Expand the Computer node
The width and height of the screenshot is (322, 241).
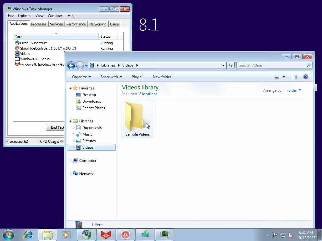point(70,160)
